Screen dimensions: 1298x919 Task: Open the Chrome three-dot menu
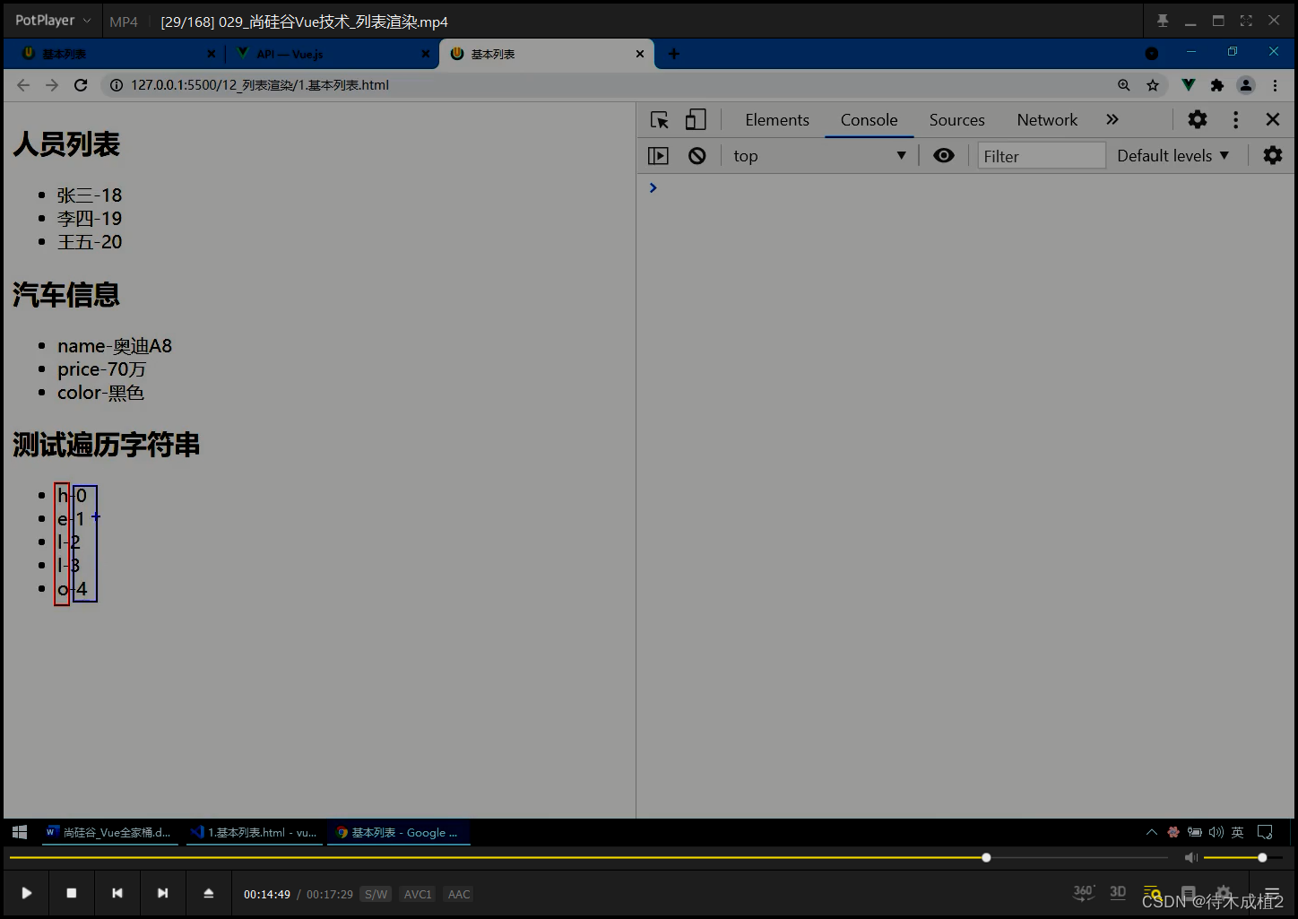pyautogui.click(x=1275, y=85)
